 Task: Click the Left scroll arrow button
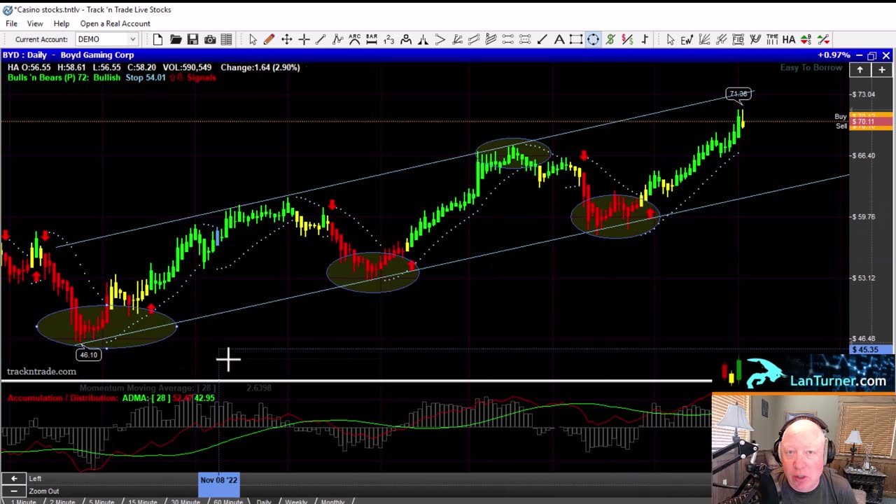pos(14,478)
